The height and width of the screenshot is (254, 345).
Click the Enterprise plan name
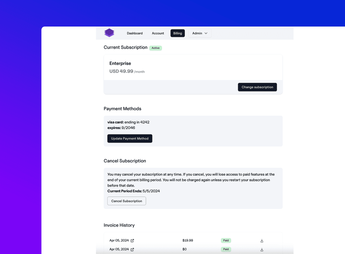coord(120,63)
